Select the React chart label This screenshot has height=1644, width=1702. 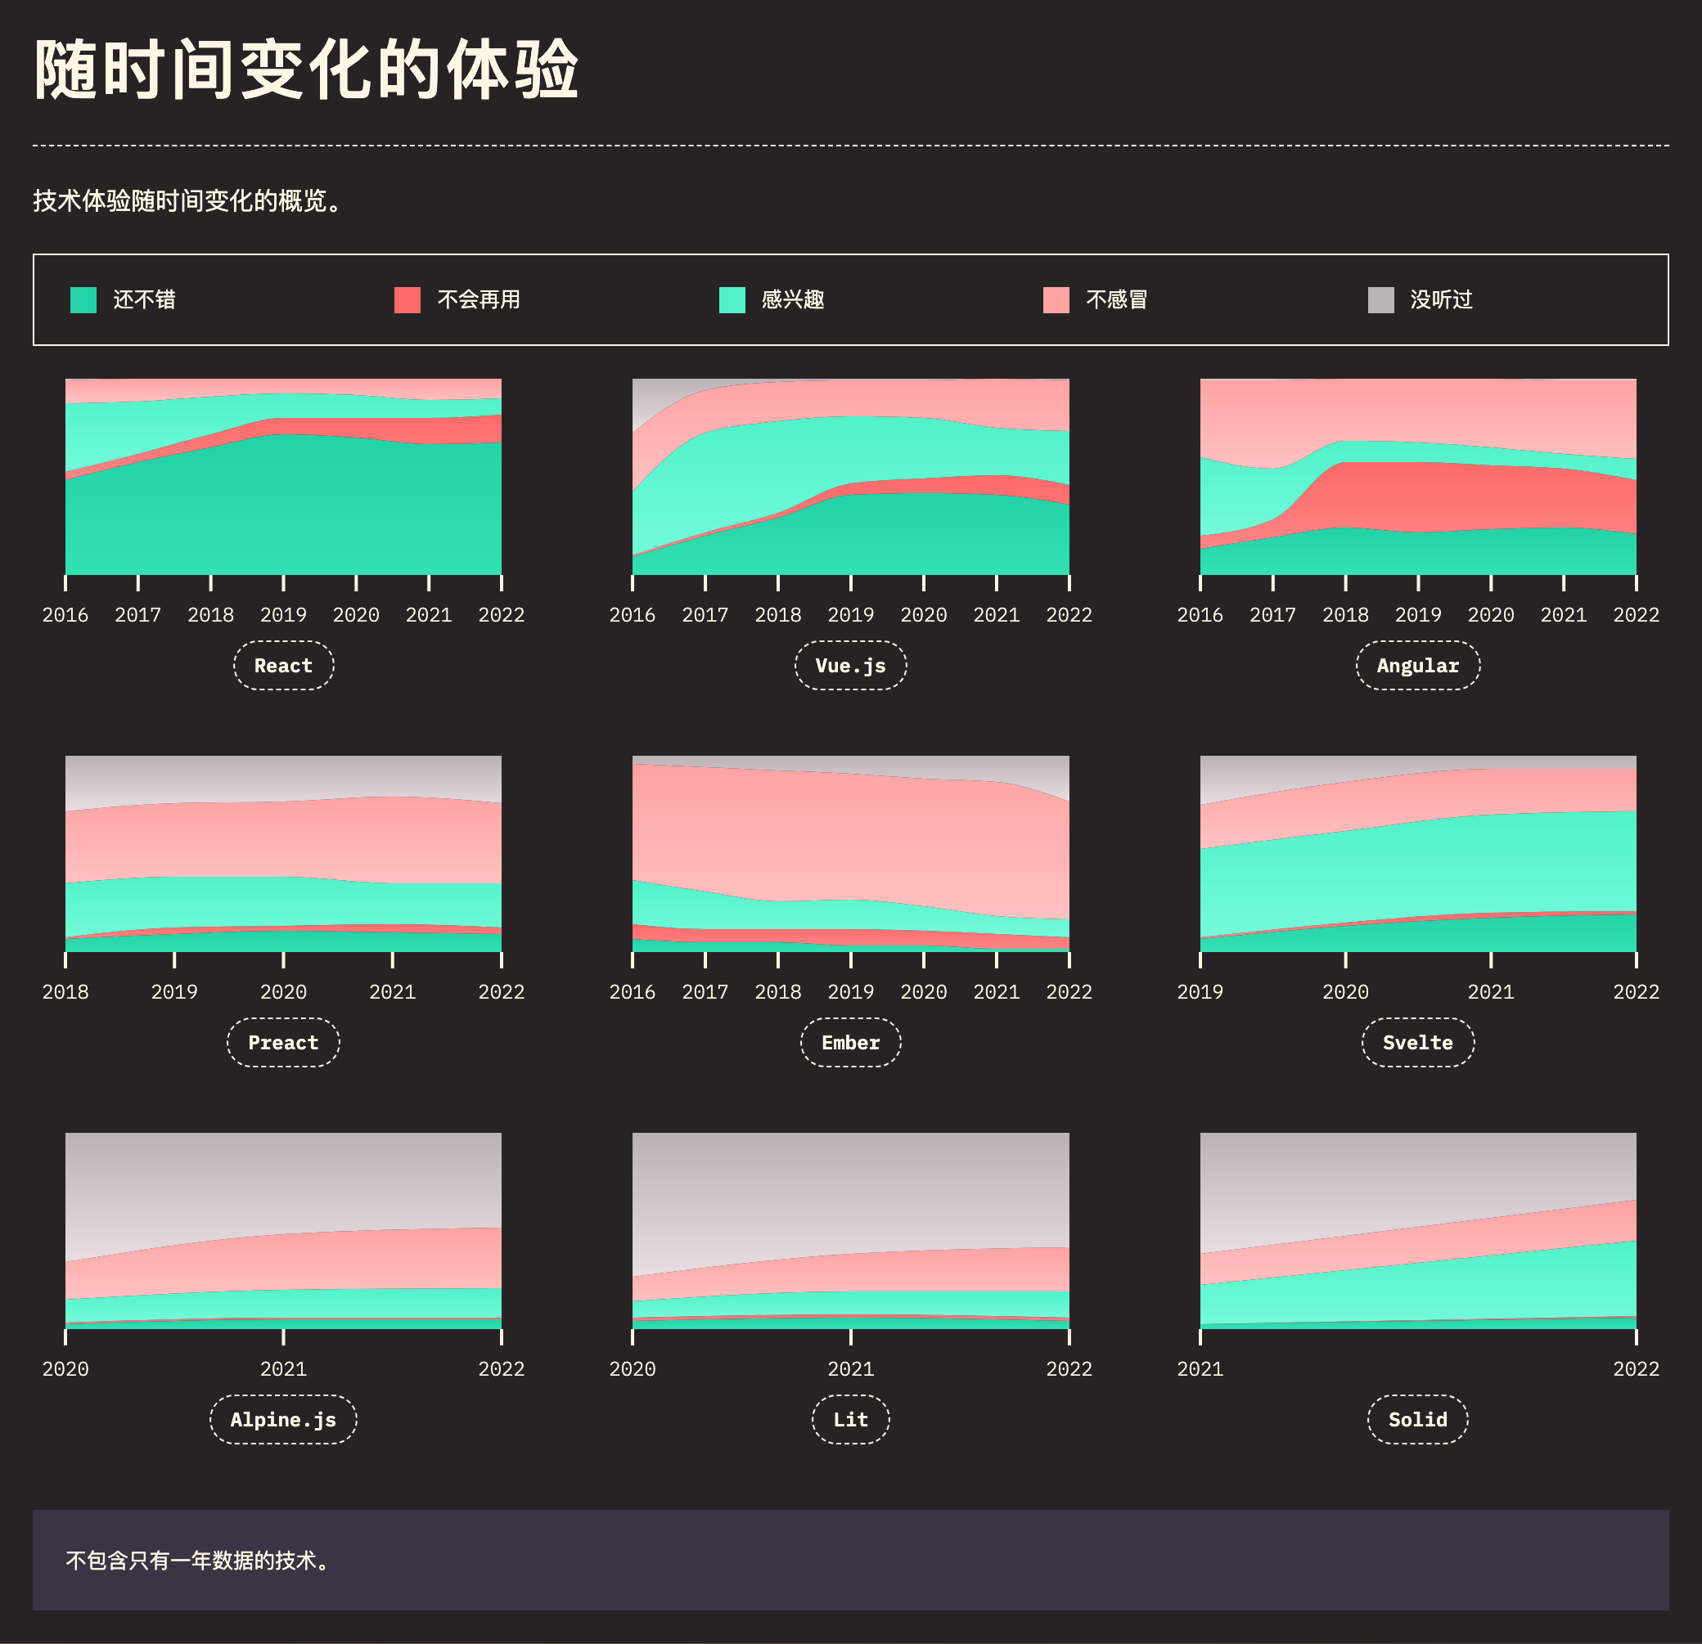coord(283,665)
